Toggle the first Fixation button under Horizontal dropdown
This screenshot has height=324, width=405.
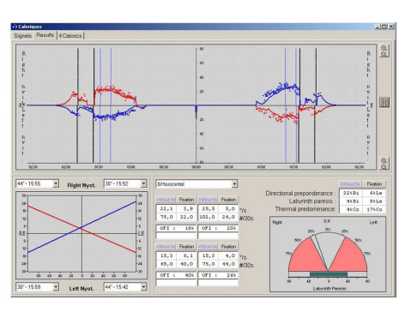tap(186, 200)
